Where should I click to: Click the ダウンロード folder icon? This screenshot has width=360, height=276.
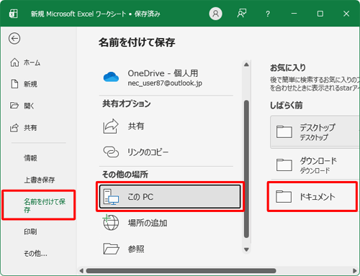pos(284,165)
